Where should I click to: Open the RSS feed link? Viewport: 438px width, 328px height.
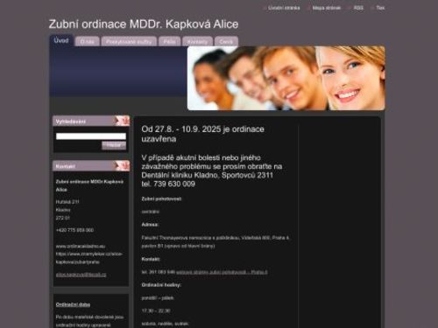tap(358, 8)
